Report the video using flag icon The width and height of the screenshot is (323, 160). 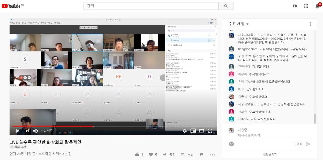pos(202,154)
